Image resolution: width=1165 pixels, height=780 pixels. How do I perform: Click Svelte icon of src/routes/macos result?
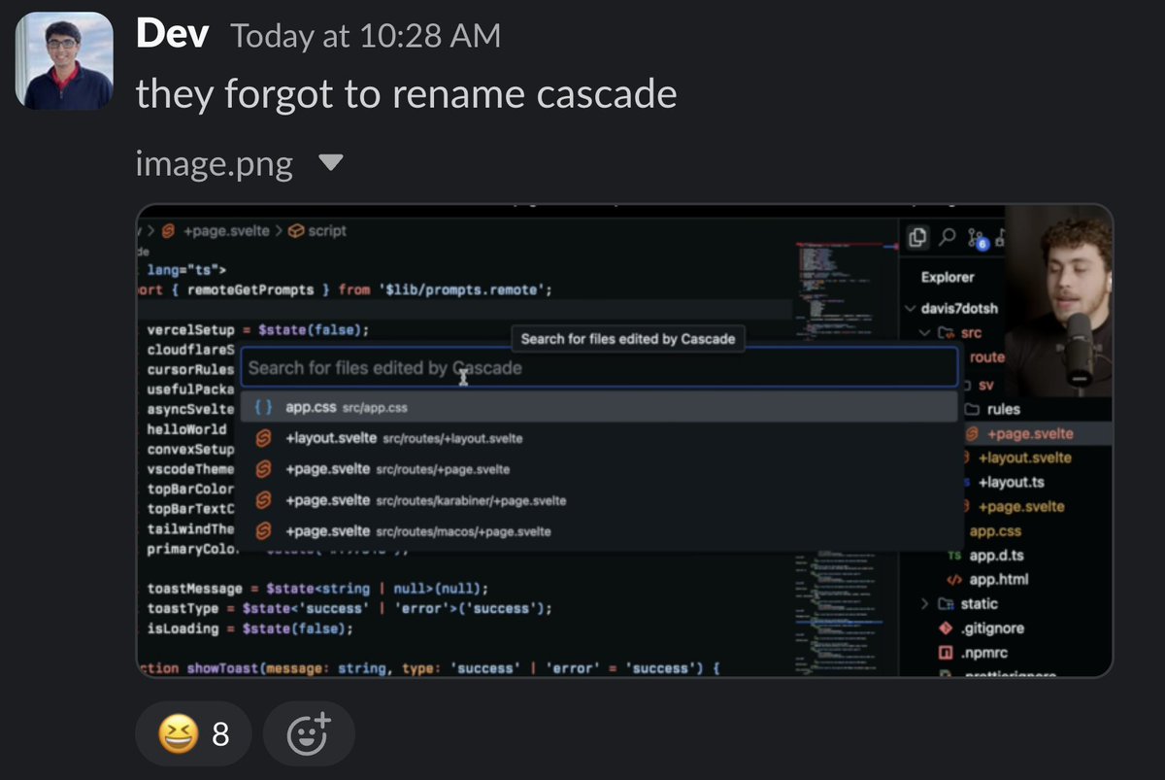pos(262,531)
